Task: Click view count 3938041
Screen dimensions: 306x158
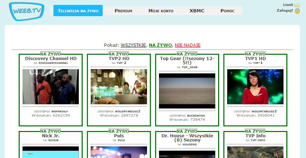Action: pyautogui.click(x=266, y=115)
